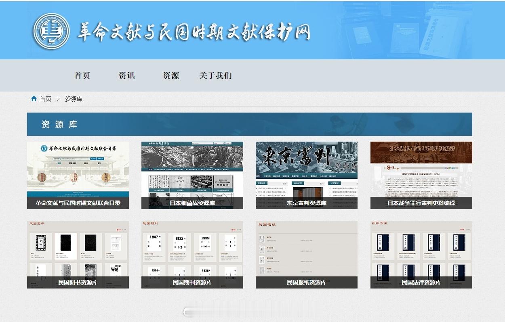Open 资源 in the navigation bar

(x=171, y=75)
